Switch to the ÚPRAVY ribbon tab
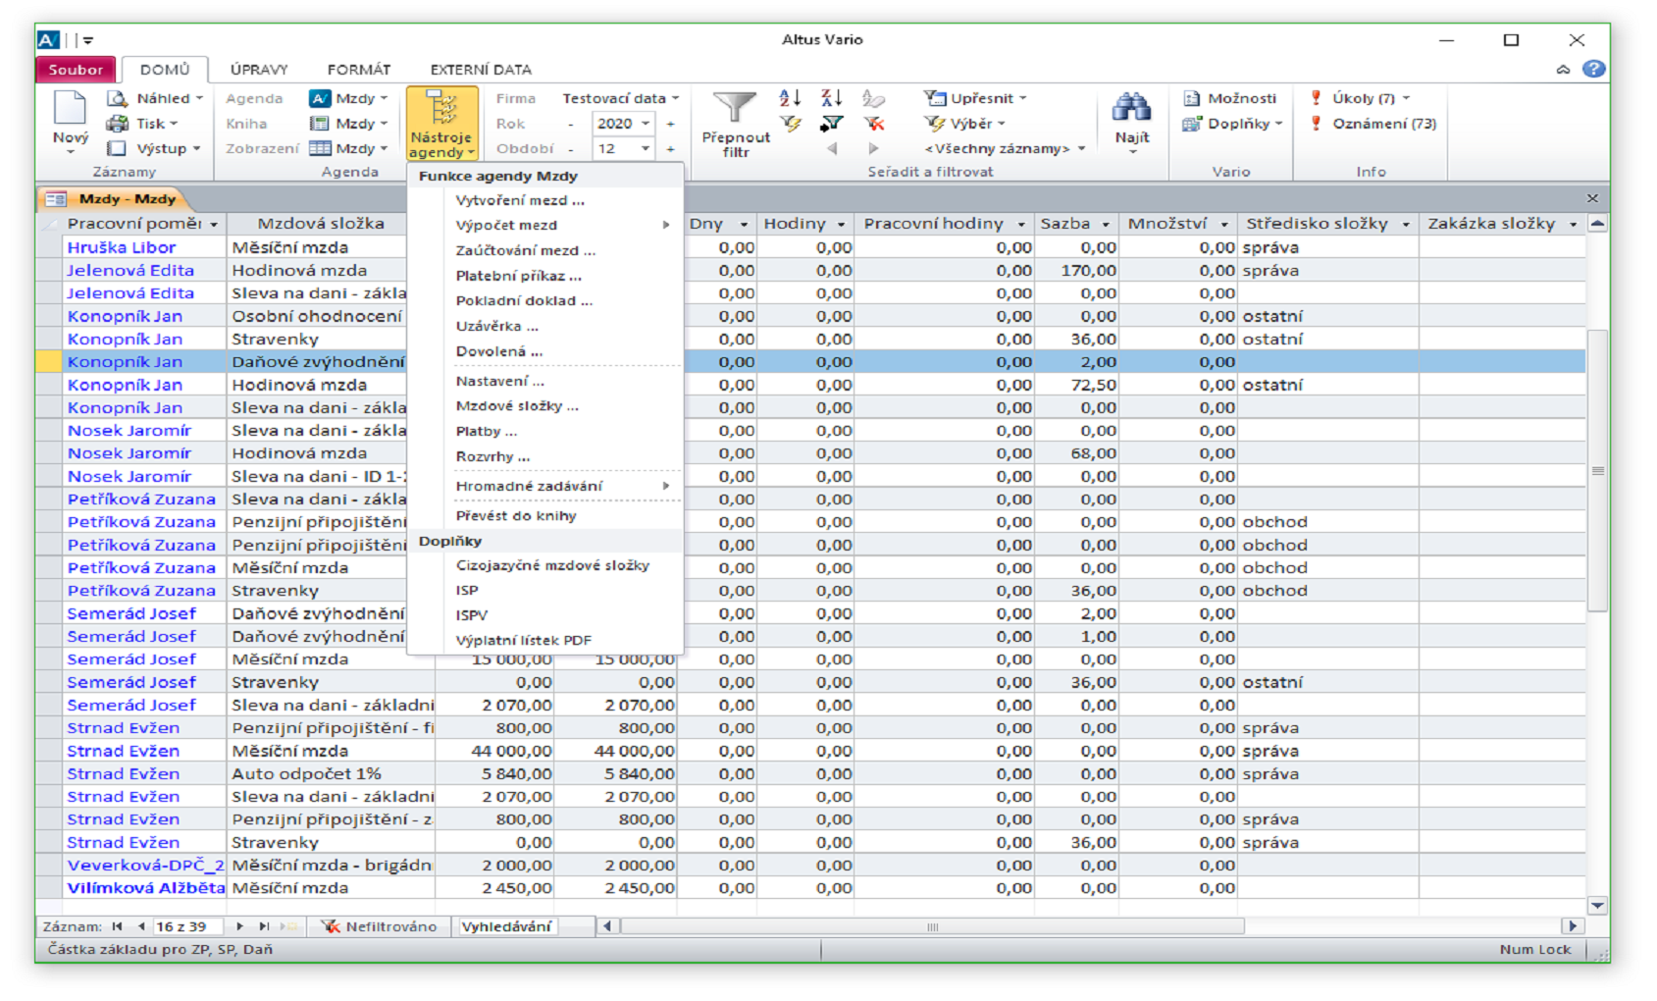This screenshot has width=1657, height=1001. [x=259, y=70]
